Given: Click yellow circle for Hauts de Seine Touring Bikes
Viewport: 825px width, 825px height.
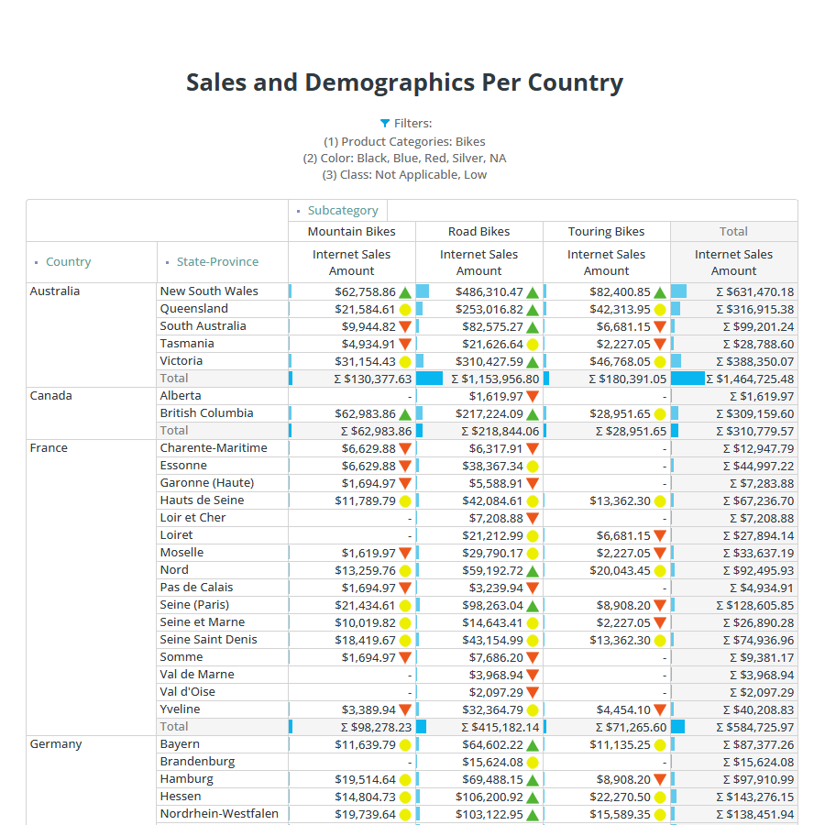Looking at the screenshot, I should click(660, 501).
